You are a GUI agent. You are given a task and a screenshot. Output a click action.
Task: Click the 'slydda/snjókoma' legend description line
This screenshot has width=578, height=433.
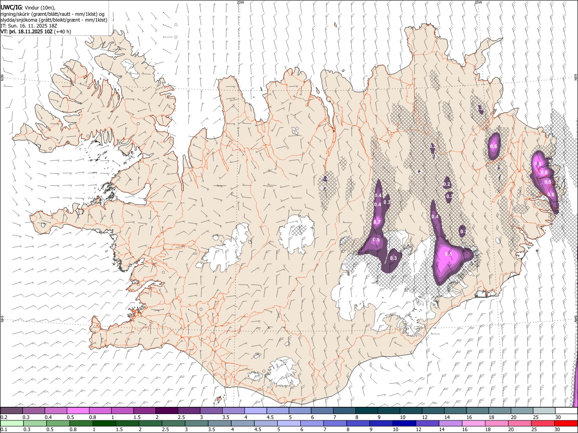(x=53, y=20)
